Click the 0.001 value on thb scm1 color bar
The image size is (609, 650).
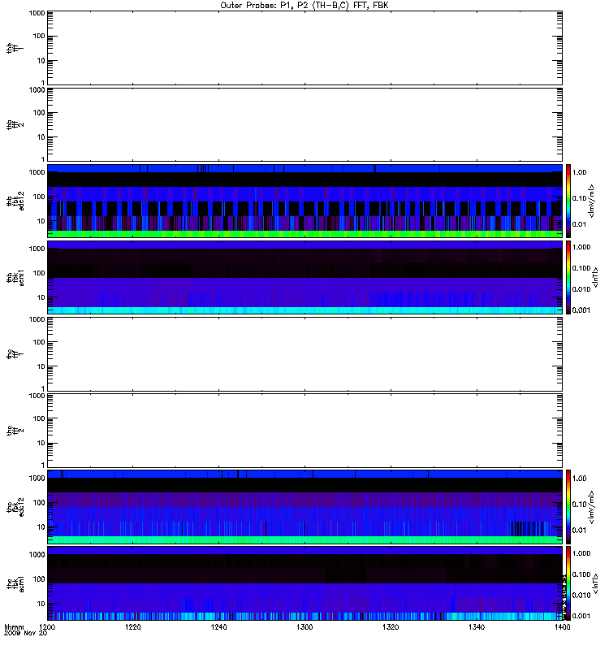(x=581, y=310)
